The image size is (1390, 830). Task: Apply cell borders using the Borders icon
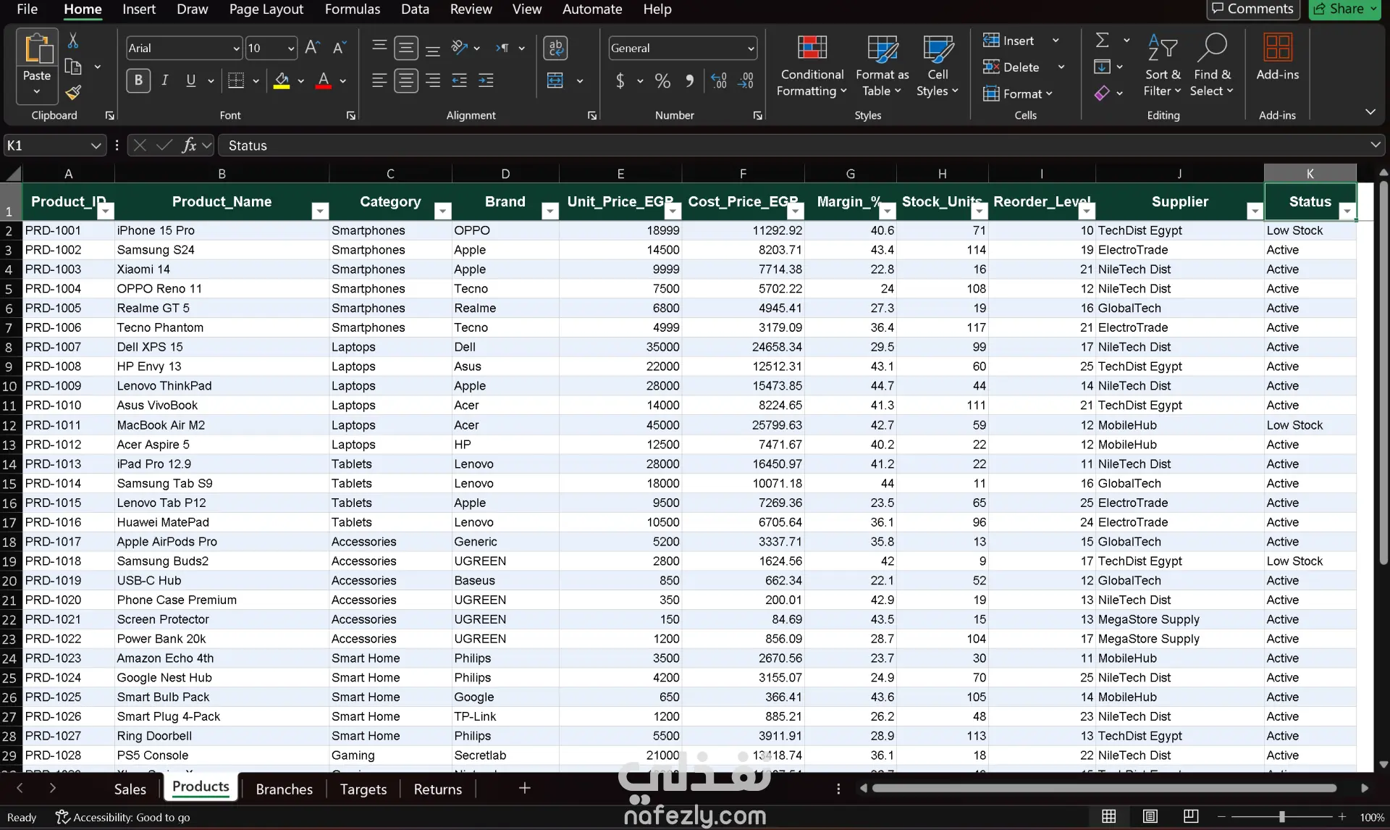pos(236,80)
